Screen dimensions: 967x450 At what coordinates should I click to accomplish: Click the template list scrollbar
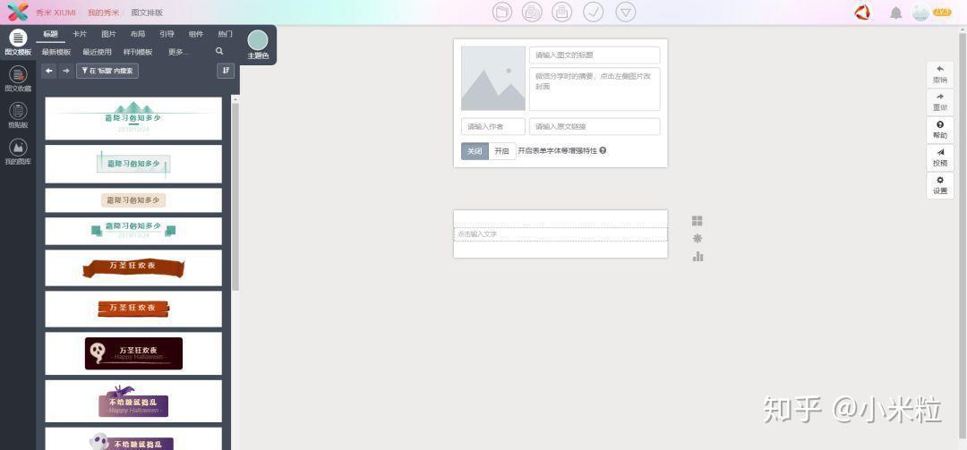(235, 197)
